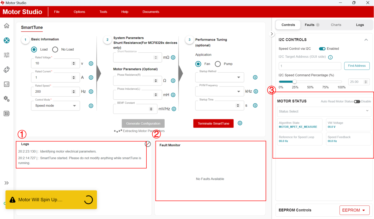
Task: Select the No Load radio button
Action: [x=55, y=49]
